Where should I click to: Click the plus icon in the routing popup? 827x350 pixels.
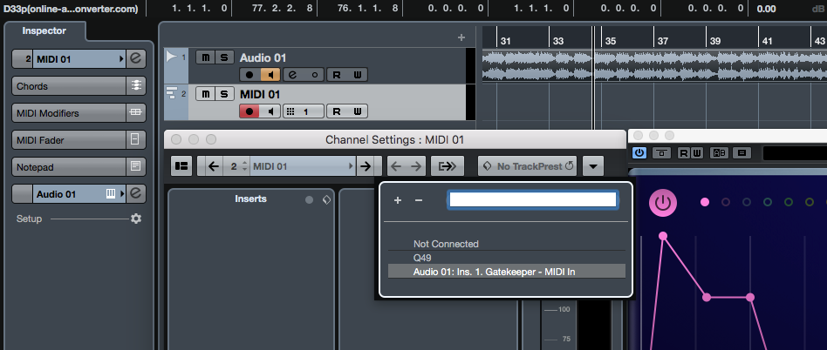pos(398,200)
